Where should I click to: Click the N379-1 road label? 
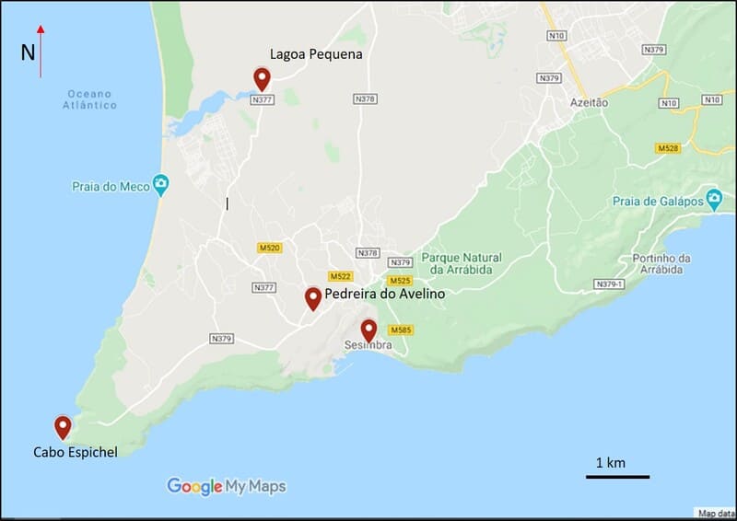(609, 284)
